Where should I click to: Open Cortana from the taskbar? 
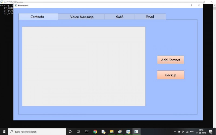tap(70, 132)
